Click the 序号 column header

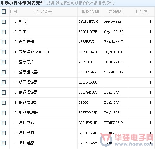pyautogui.click(x=14, y=12)
